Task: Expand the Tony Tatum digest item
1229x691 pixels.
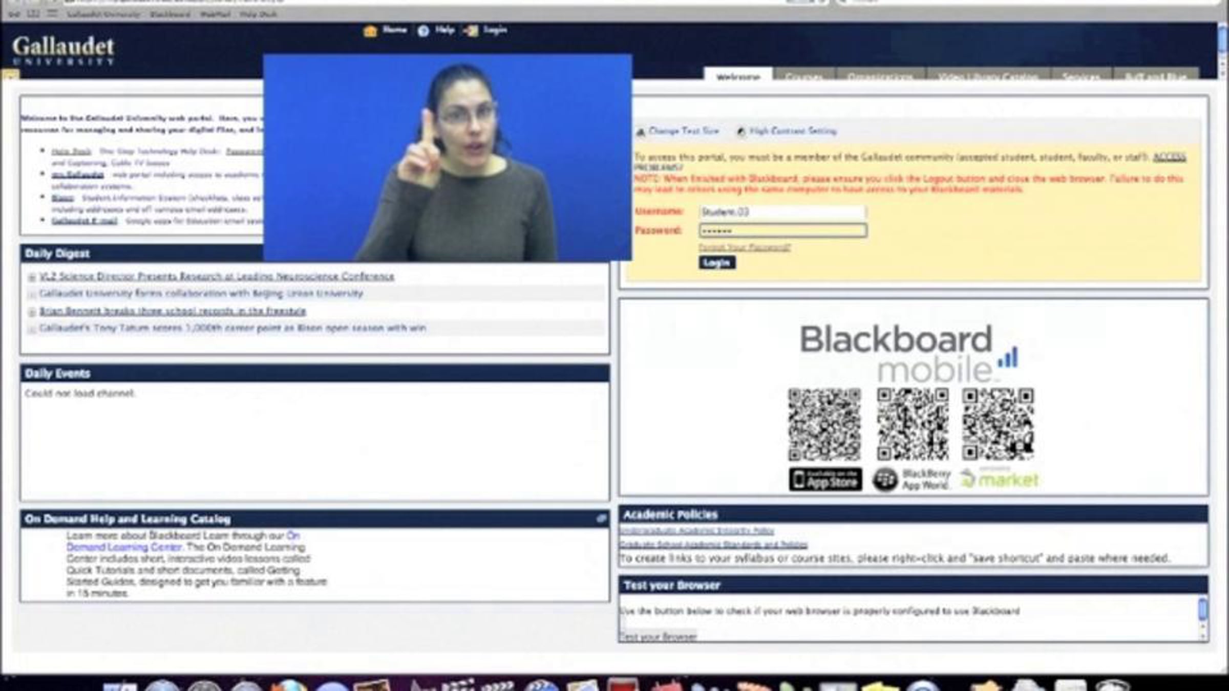Action: (32, 329)
